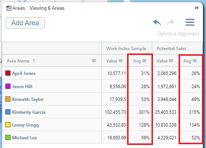206x148 pixels.
Task: Select the Michael Lee area
Action: 24,138
